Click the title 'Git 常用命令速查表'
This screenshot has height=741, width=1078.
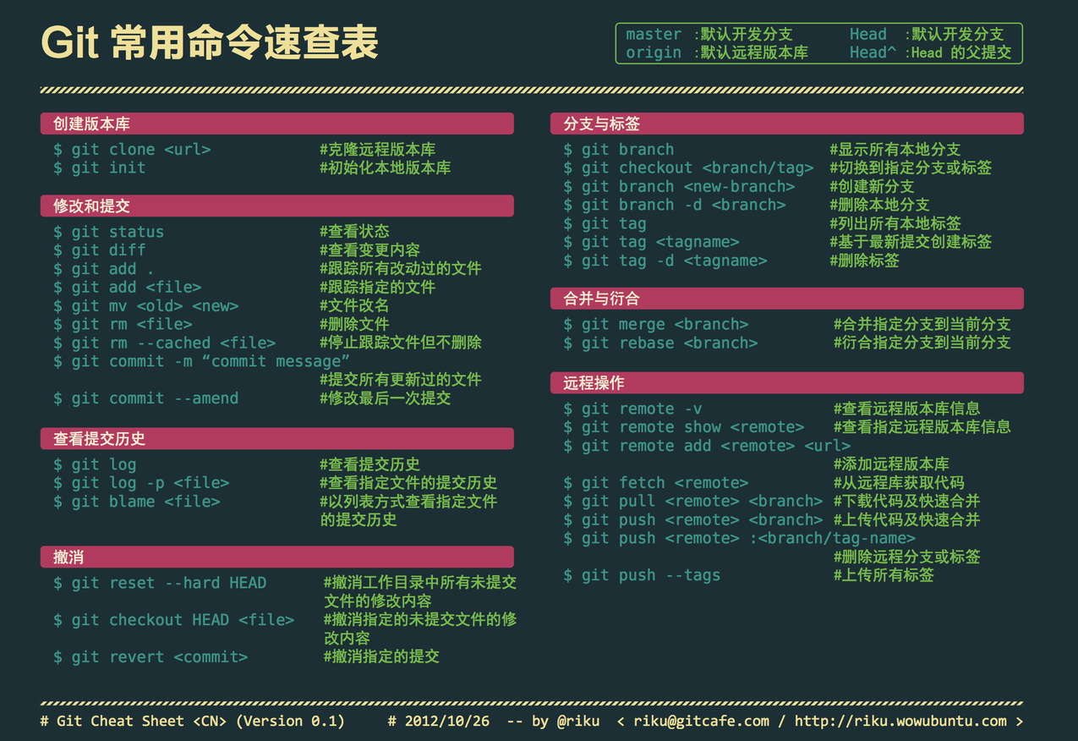click(x=210, y=42)
